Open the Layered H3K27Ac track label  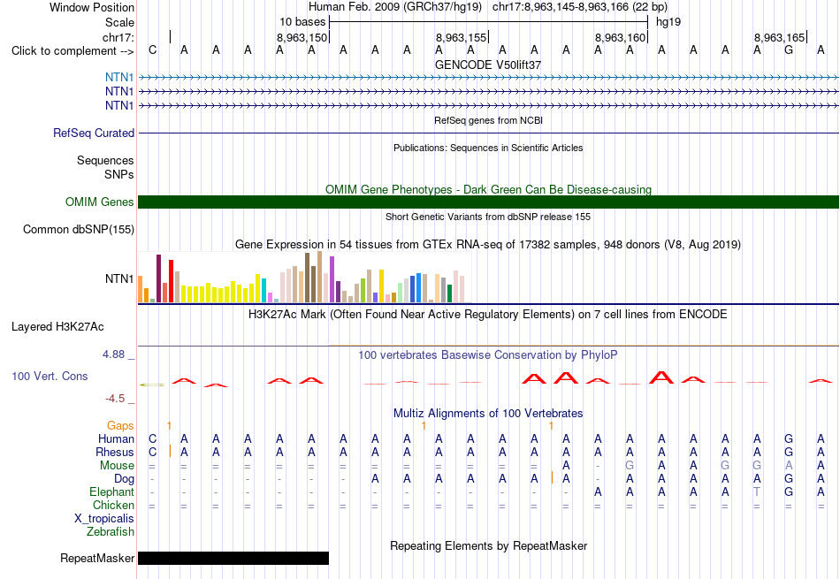(57, 327)
